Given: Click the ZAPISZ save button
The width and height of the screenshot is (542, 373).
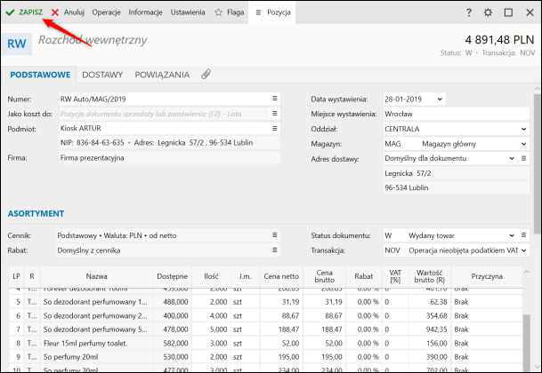Looking at the screenshot, I should 24,12.
